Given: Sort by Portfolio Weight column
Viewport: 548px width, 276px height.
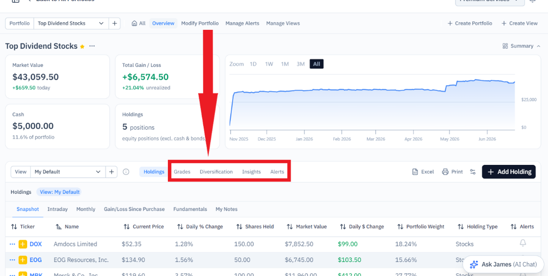Looking at the screenshot, I should (x=421, y=227).
